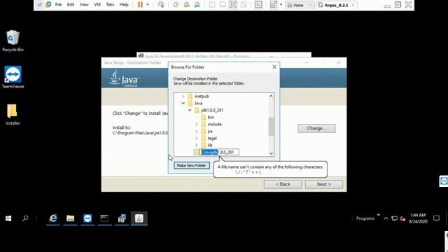Open the stretch options dropdown arrow
This screenshot has width=448, height=252.
click(281, 5)
